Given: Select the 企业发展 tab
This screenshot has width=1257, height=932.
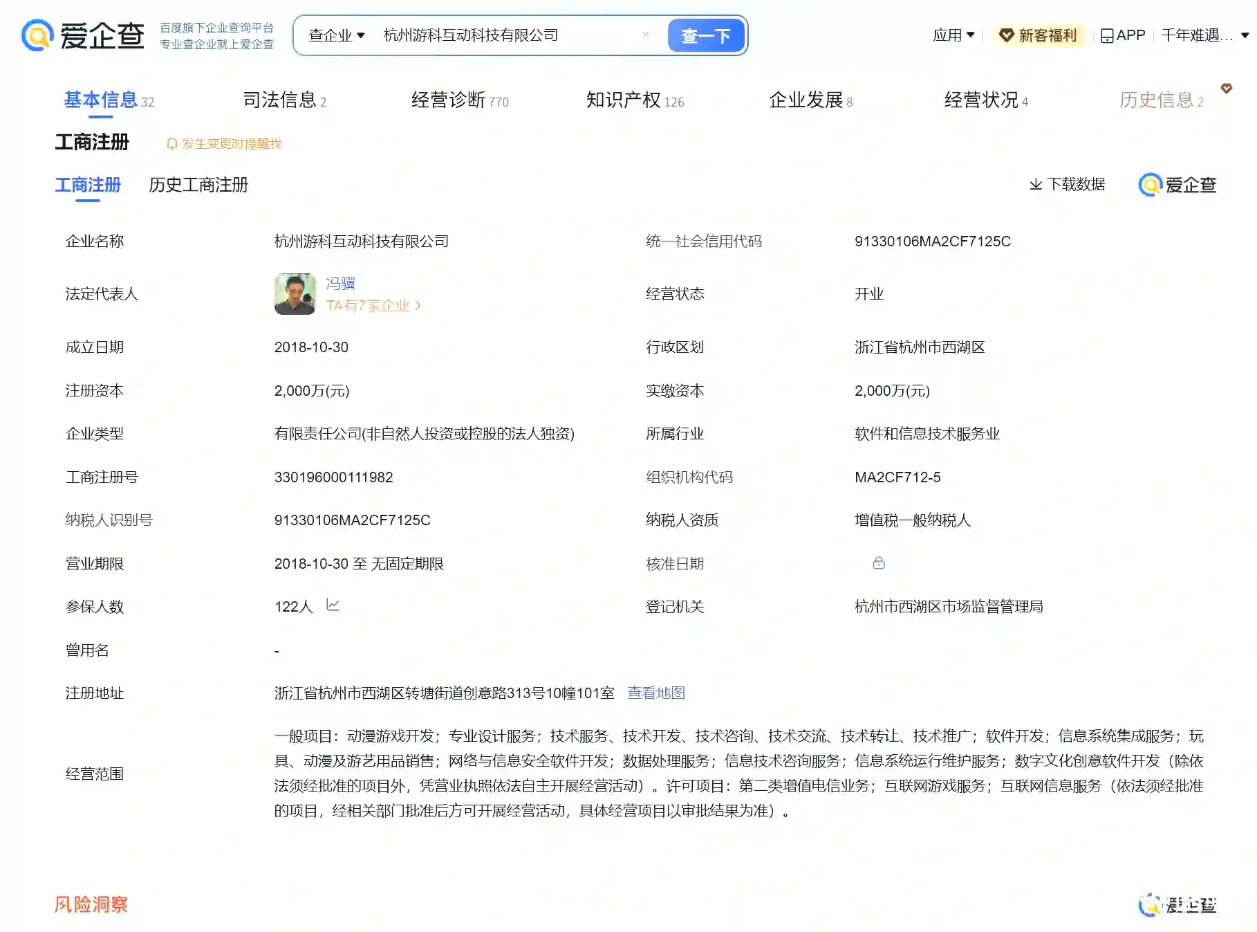Looking at the screenshot, I should click(810, 100).
